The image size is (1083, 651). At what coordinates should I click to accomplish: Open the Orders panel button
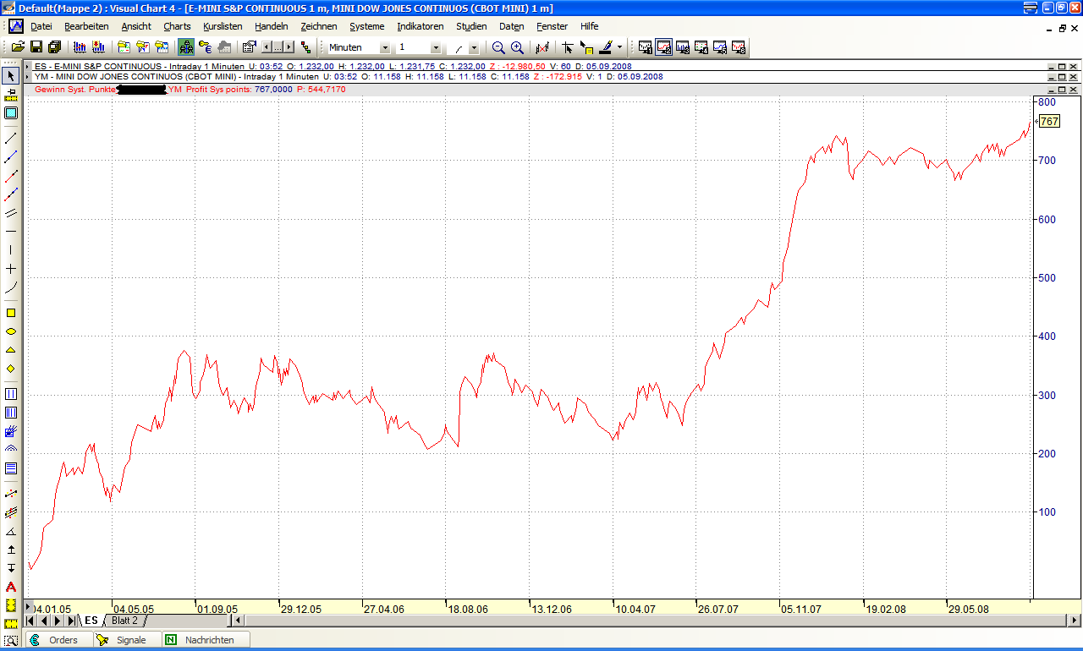pos(58,640)
